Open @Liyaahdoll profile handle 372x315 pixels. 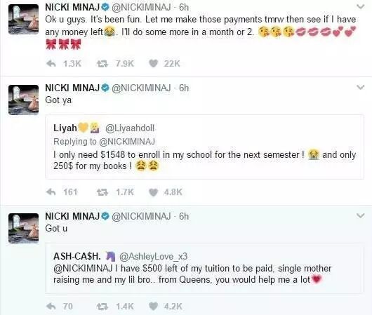point(130,128)
